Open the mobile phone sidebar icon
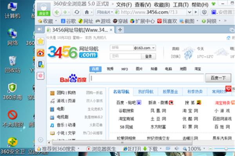 [40, 64]
